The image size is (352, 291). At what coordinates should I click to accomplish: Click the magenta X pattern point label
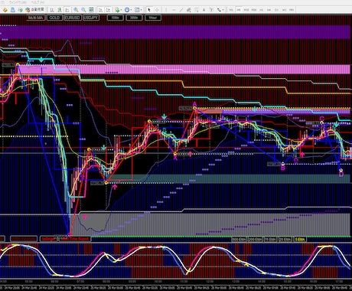[x=175, y=158]
